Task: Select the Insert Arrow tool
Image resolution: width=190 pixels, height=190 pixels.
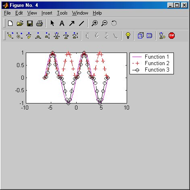Action: [x=72, y=23]
